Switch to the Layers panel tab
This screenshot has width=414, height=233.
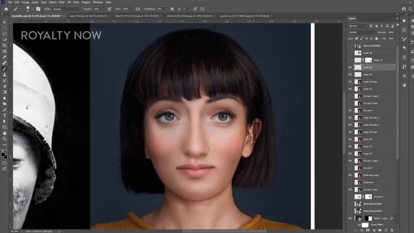pyautogui.click(x=352, y=19)
